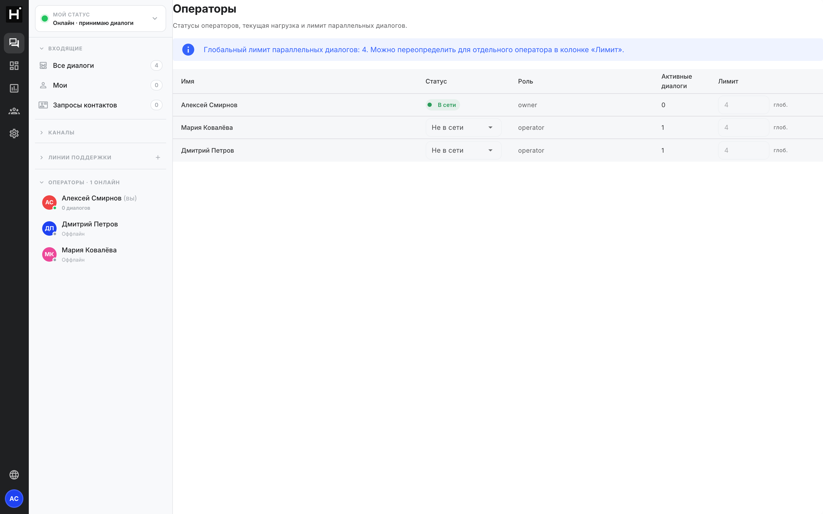The width and height of the screenshot is (823, 514).
Task: Click Дмитрий Петров name in table
Action: coord(208,150)
